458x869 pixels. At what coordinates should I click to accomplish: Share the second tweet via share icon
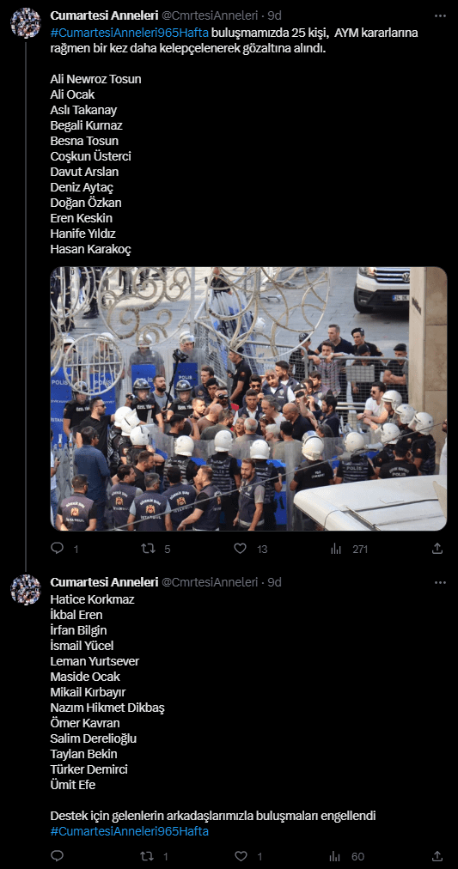point(437,856)
